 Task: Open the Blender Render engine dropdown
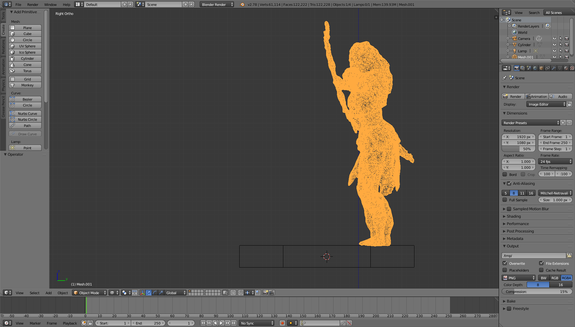point(217,4)
